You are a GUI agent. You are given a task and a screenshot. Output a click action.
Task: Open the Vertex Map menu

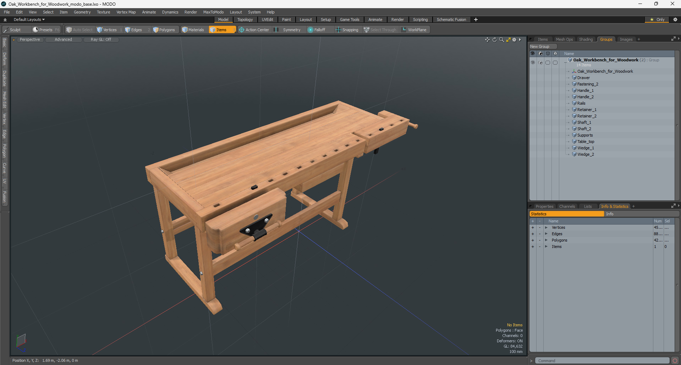point(126,12)
